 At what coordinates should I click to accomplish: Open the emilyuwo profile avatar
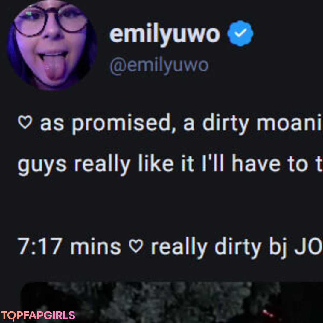click(51, 45)
